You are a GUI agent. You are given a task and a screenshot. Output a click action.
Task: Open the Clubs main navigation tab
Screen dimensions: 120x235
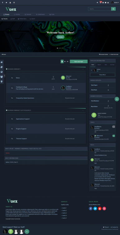[x=52, y=14]
